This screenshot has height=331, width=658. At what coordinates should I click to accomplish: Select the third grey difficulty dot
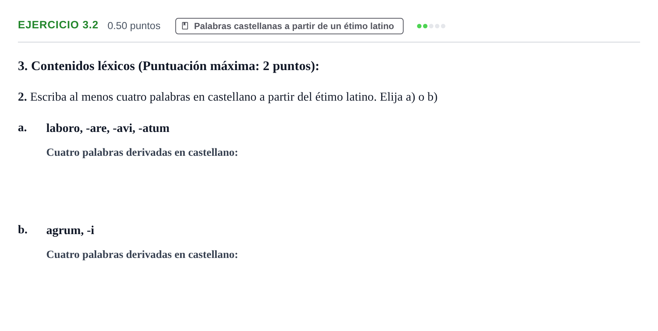pyautogui.click(x=431, y=26)
